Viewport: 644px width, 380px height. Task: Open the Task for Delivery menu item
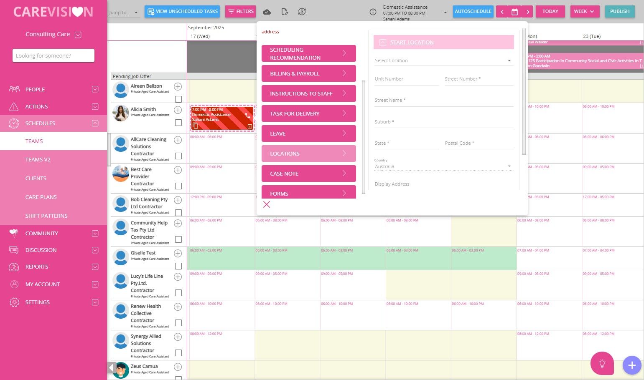click(x=309, y=113)
